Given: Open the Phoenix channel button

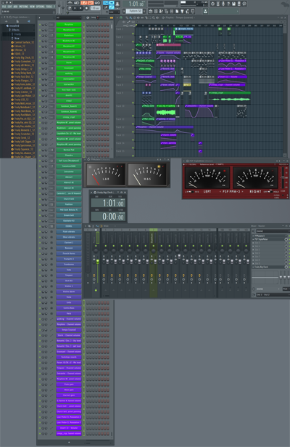Looking at the screenshot, I should click(69, 156).
